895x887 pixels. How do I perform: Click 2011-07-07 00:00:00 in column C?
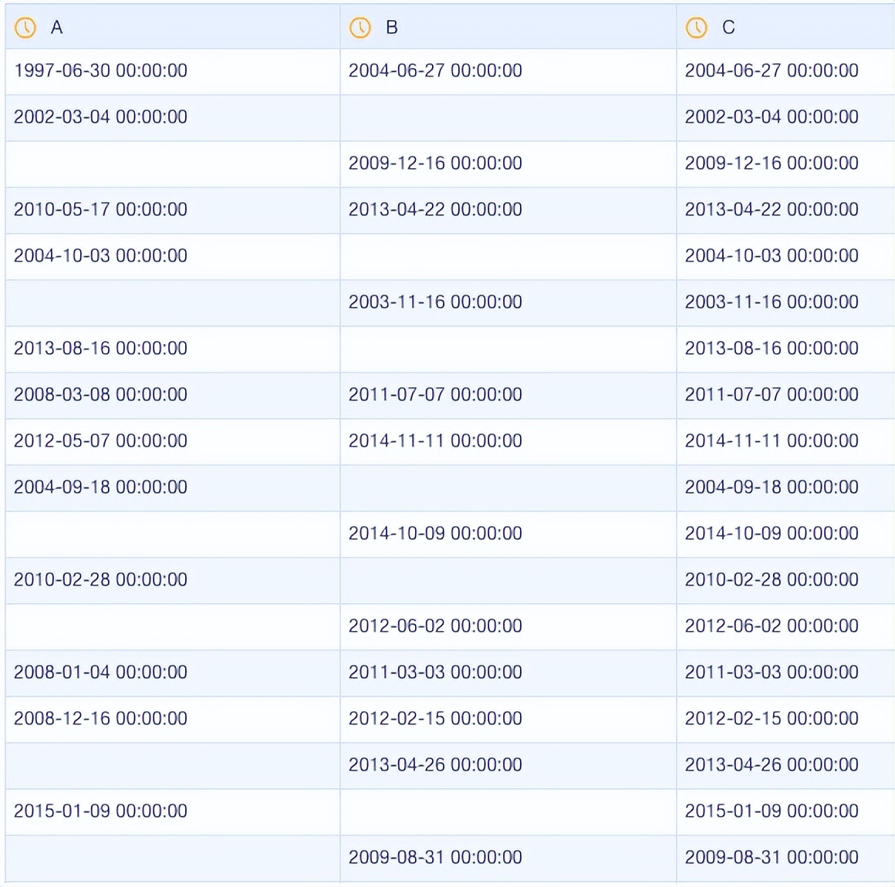pyautogui.click(x=772, y=394)
